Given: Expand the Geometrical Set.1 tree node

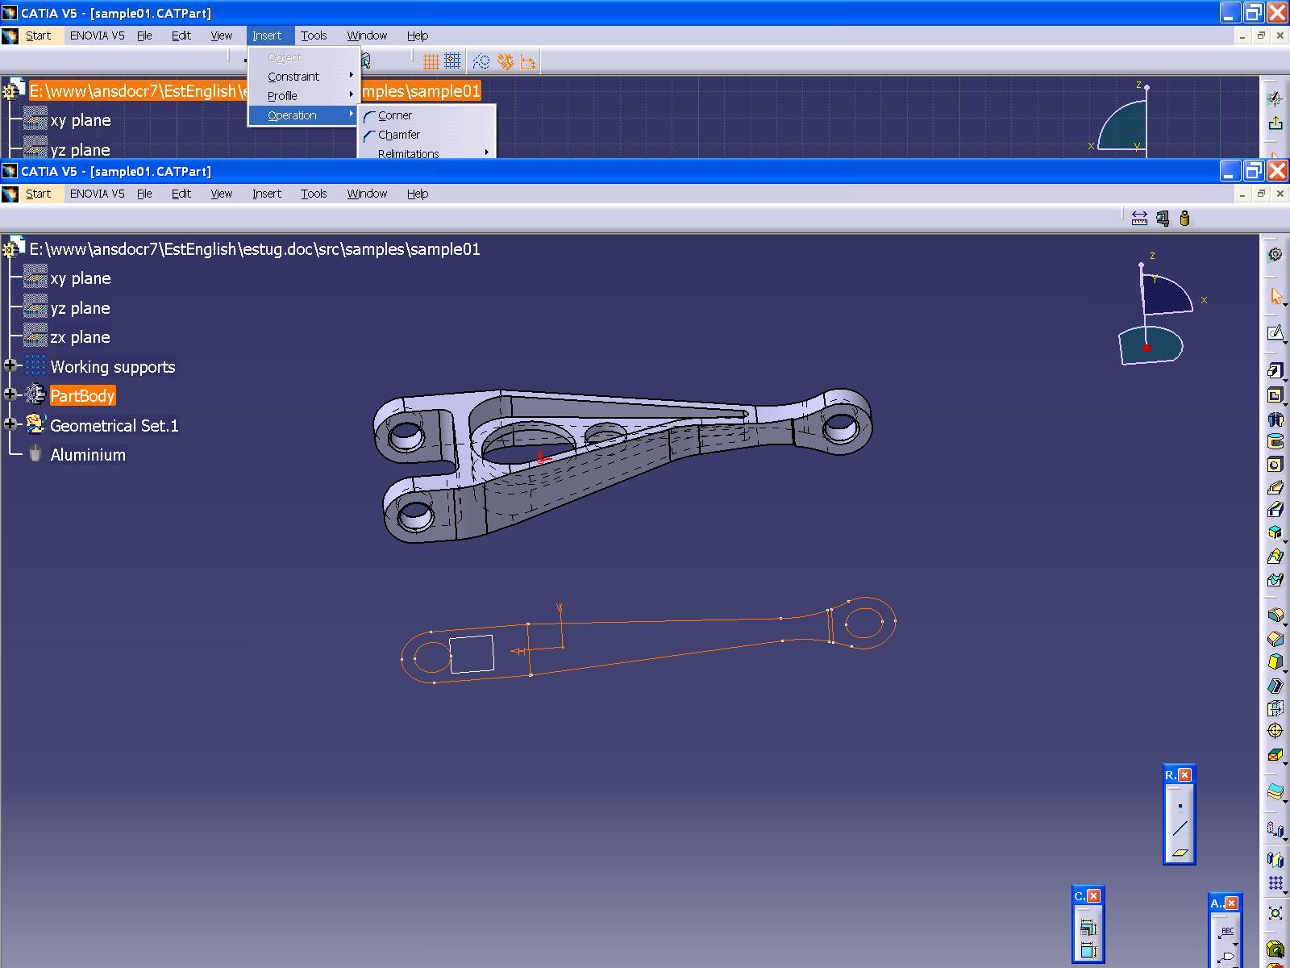Looking at the screenshot, I should [10, 424].
